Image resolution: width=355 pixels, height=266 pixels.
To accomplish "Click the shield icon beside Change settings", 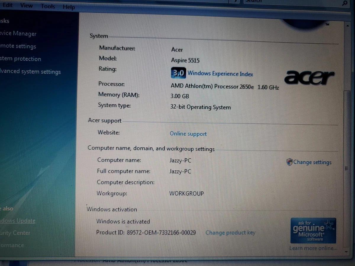I will coord(290,162).
